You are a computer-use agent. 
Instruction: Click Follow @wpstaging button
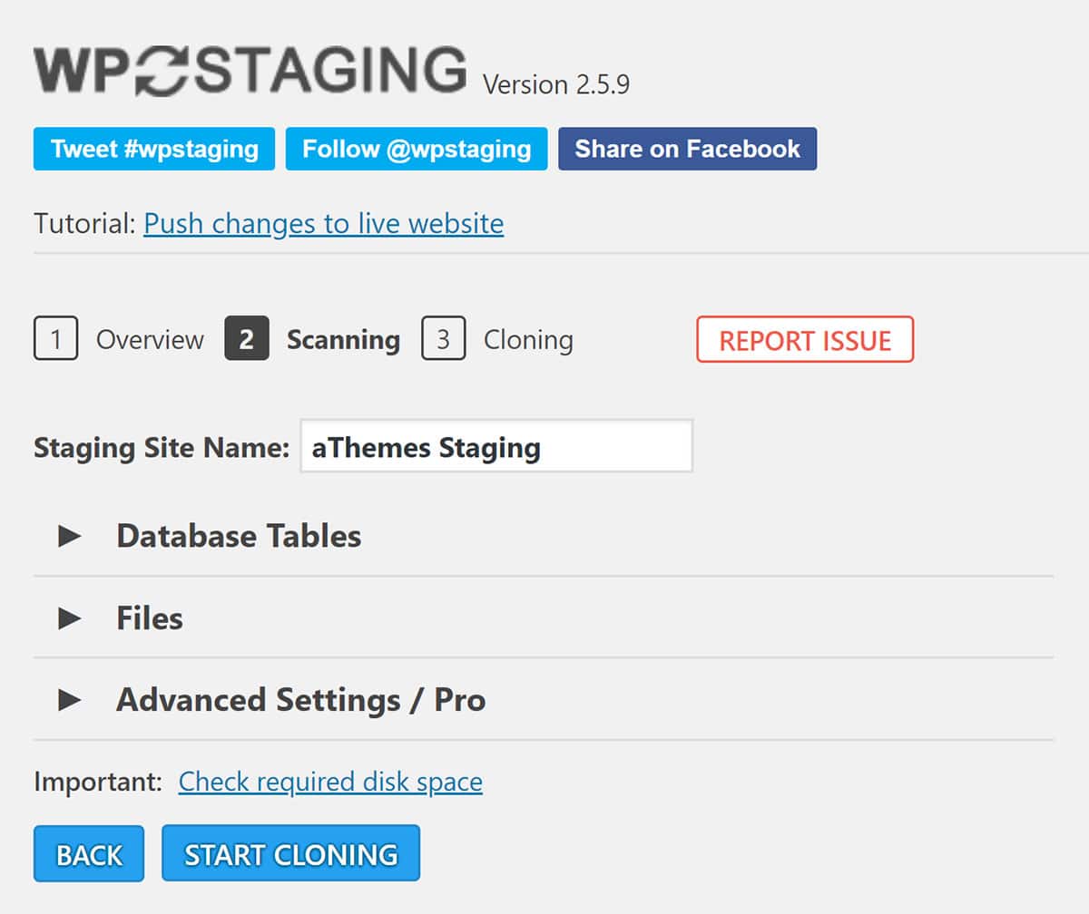[417, 149]
